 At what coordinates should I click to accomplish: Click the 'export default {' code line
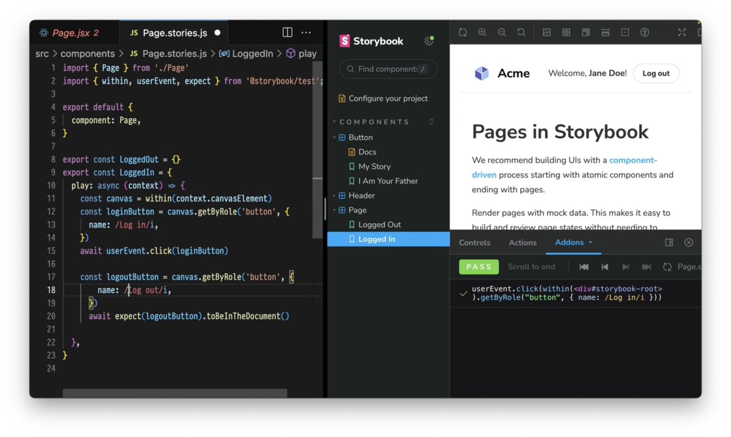pos(97,107)
